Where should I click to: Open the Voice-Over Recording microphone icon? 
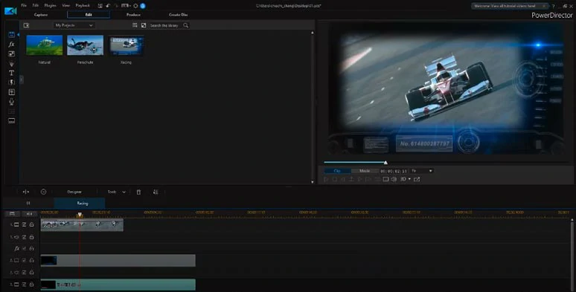point(11,102)
